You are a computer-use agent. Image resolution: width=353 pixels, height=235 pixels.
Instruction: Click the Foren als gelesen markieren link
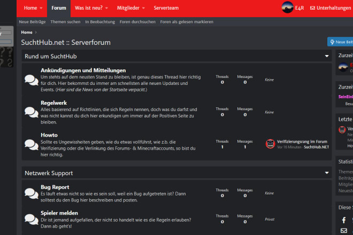(187, 22)
